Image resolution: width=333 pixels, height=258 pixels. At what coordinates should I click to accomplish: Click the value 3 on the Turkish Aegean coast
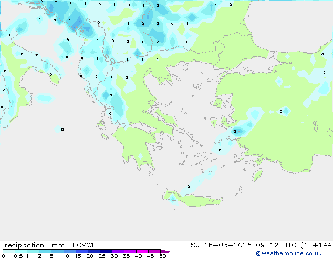tap(235, 131)
